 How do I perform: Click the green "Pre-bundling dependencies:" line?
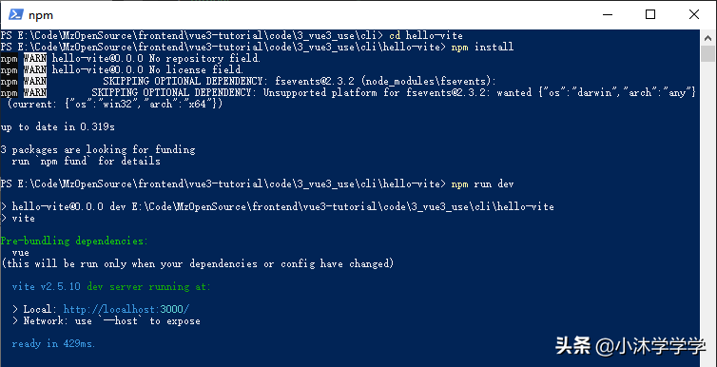pos(74,241)
